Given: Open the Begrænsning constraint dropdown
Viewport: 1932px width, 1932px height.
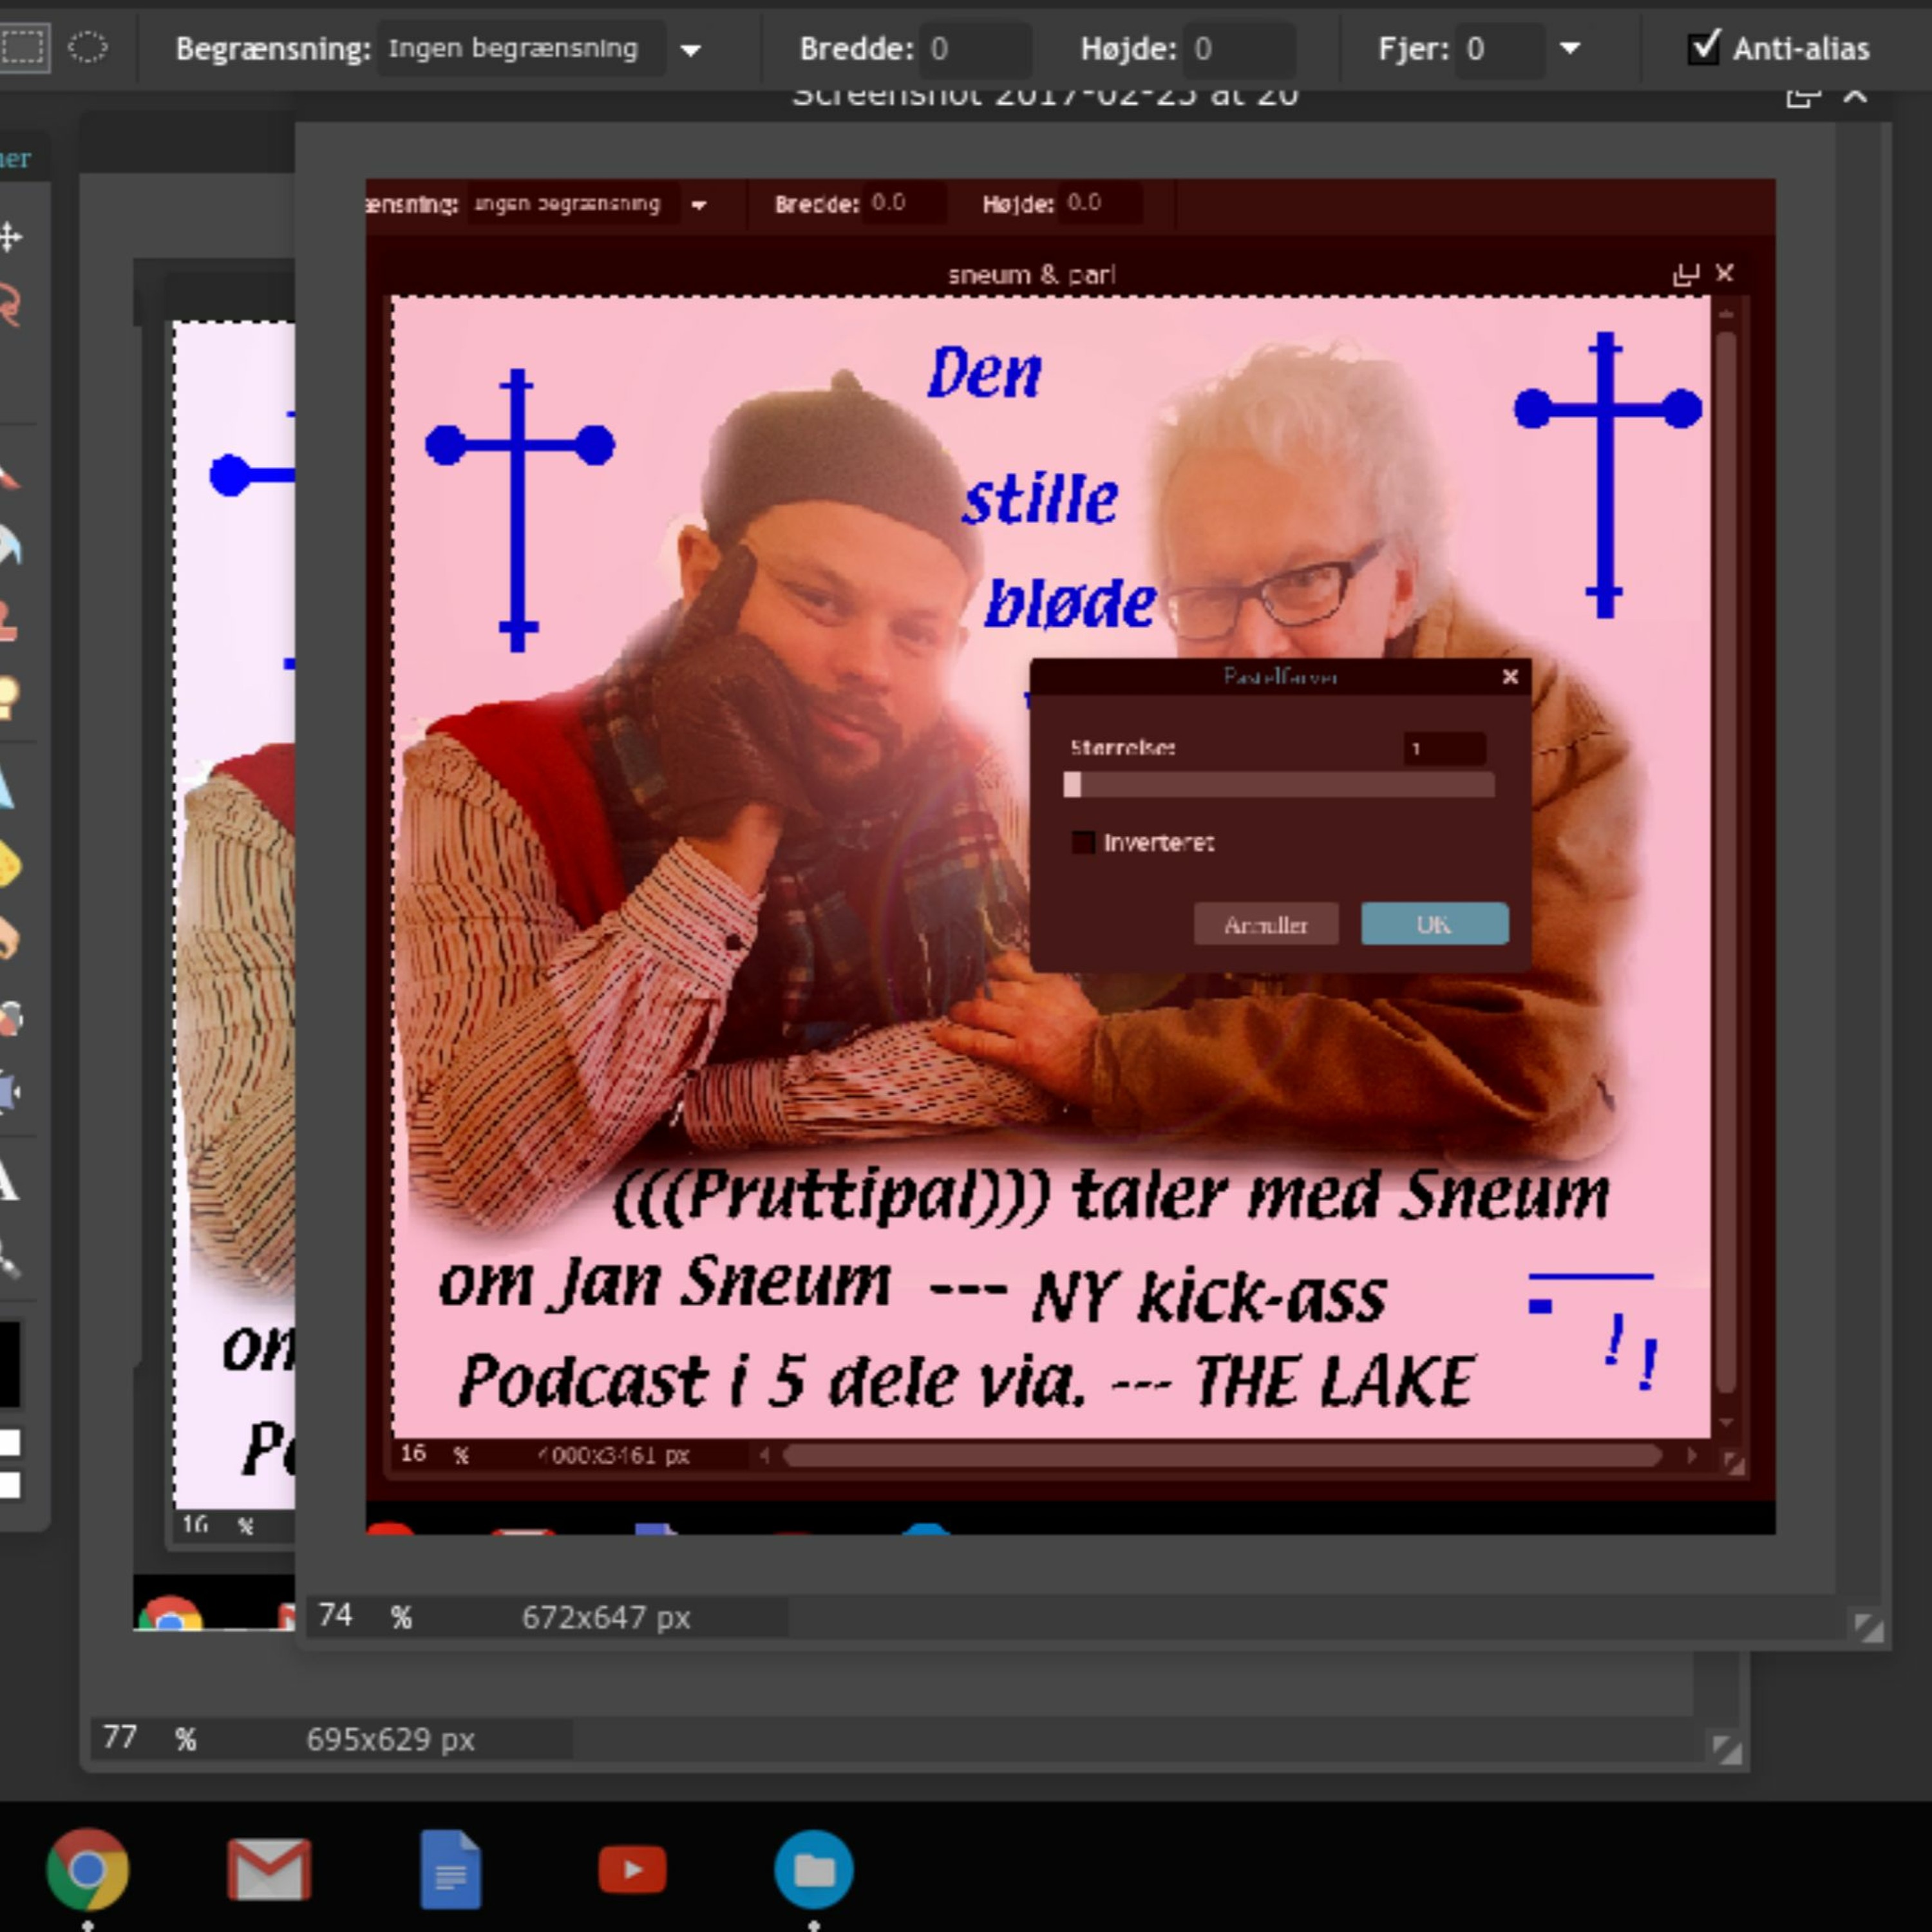Looking at the screenshot, I should (690, 49).
